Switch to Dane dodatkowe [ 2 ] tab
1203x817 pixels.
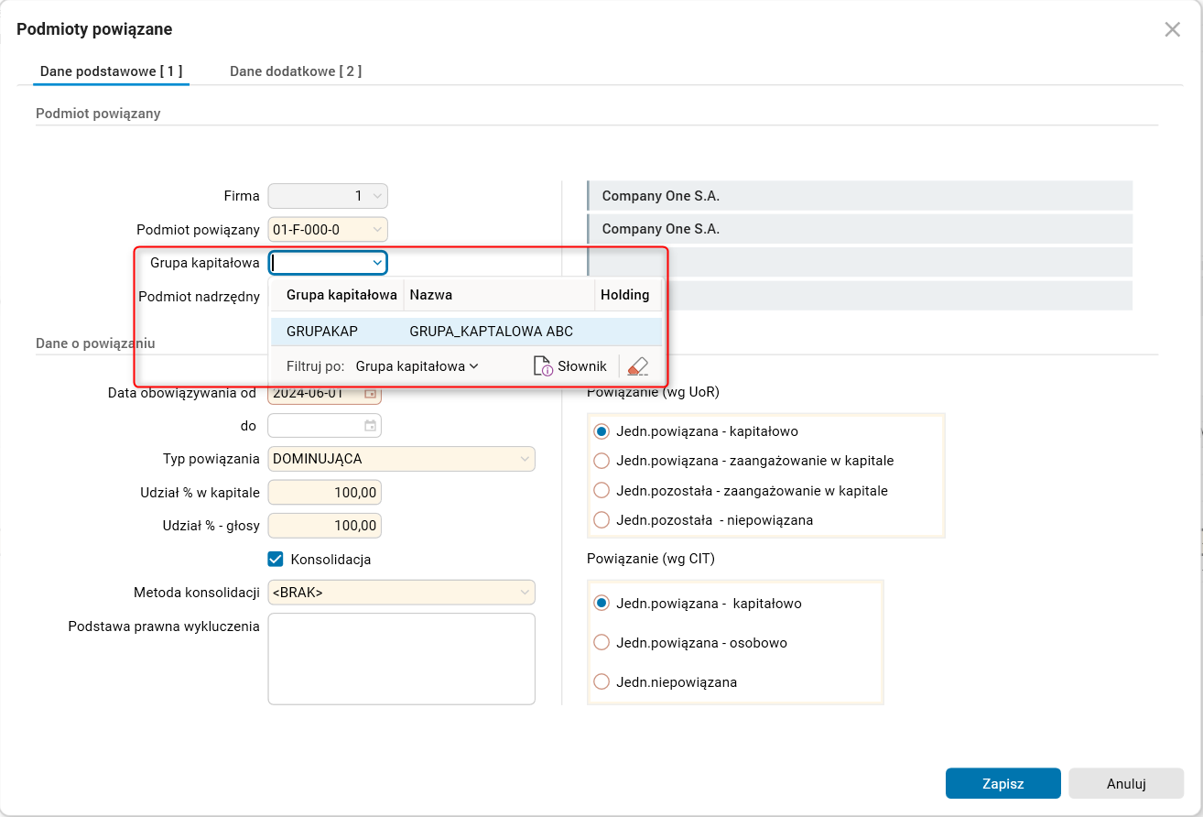[x=295, y=71]
